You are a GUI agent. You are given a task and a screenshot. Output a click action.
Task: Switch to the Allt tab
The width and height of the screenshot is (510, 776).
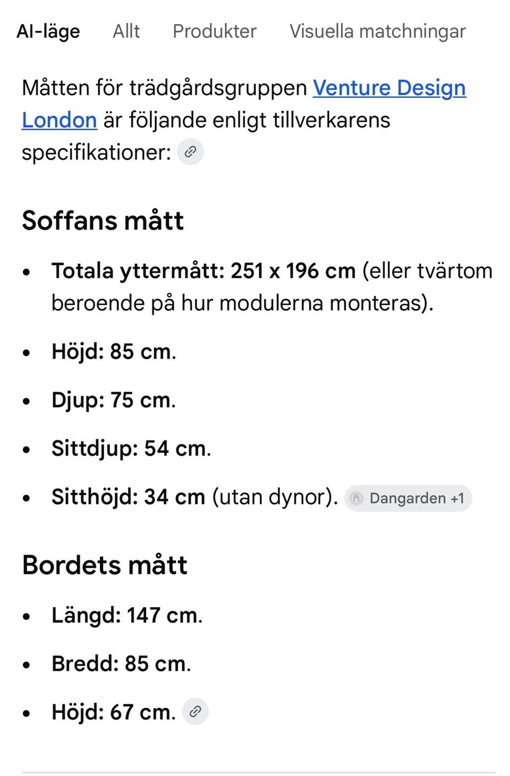[126, 31]
